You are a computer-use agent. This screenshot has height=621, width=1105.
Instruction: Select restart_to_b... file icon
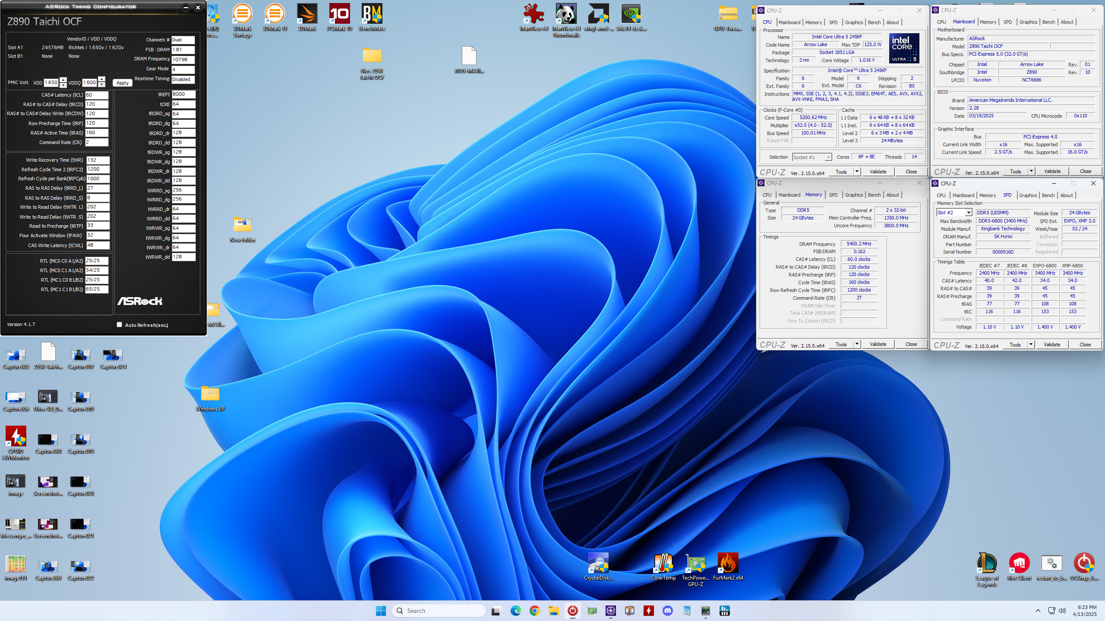point(1051,567)
